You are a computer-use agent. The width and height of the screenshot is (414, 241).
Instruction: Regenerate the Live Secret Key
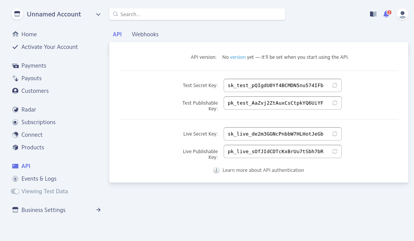tap(334, 134)
